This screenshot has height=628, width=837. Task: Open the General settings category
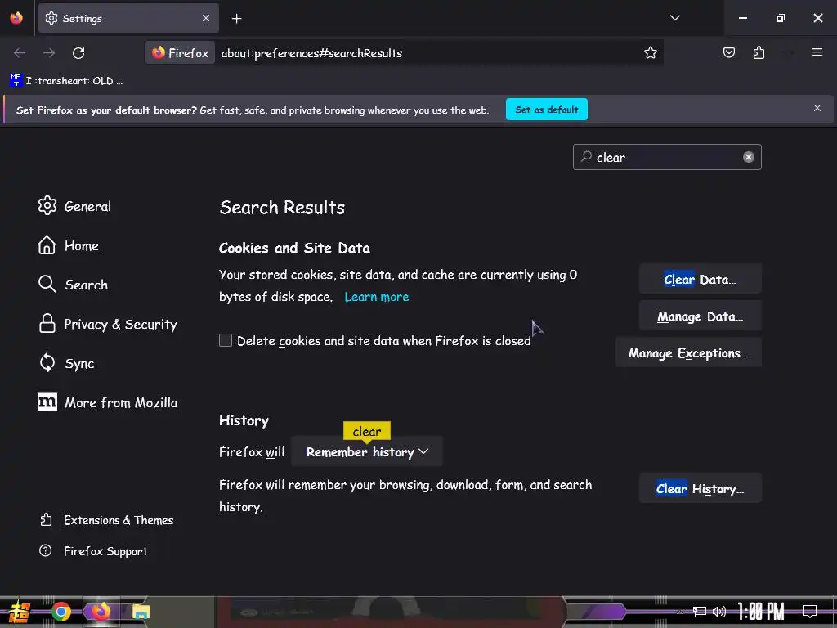pyautogui.click(x=74, y=206)
